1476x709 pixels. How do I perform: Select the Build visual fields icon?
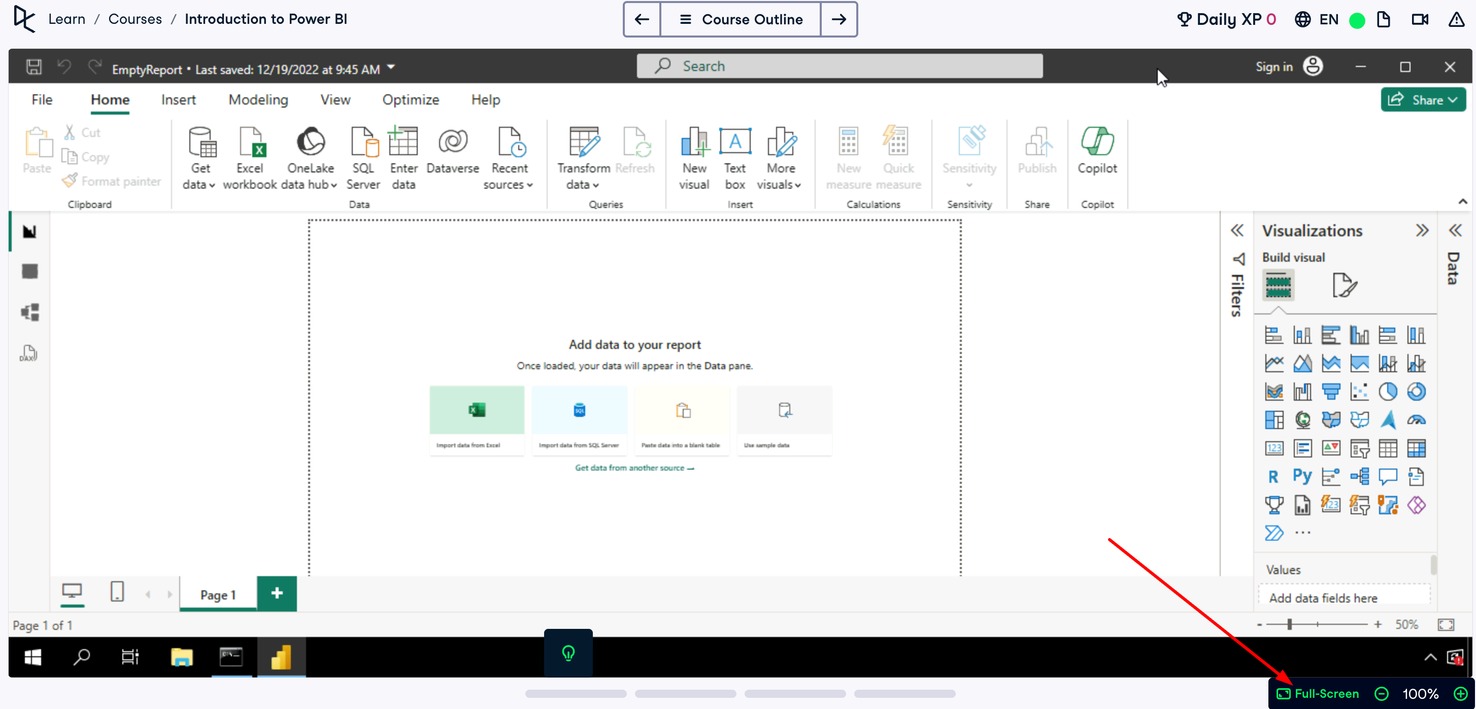point(1278,285)
